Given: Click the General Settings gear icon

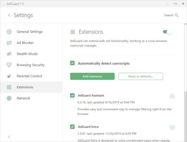Looking at the screenshot, I should (9, 32).
